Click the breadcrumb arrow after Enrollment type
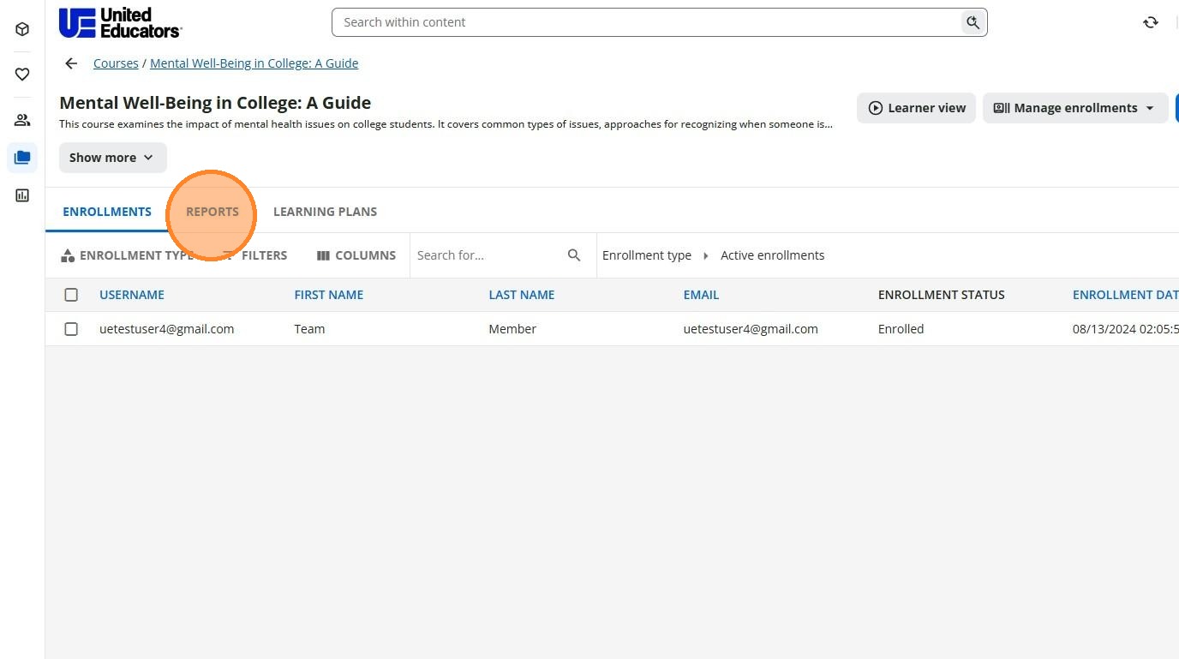Image resolution: width=1179 pixels, height=659 pixels. [x=706, y=255]
